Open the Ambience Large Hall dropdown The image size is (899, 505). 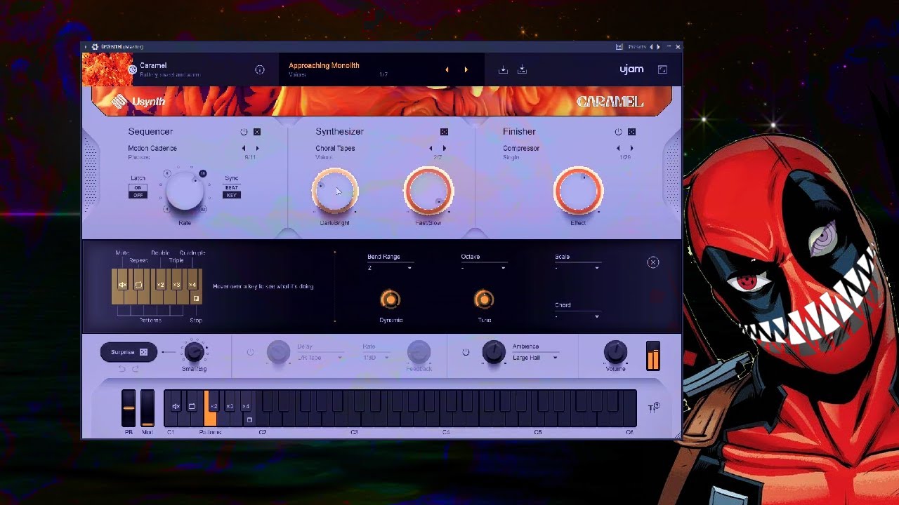[x=535, y=358]
